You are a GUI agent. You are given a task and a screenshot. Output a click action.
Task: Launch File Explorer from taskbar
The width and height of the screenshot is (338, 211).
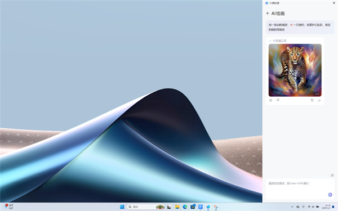pyautogui.click(x=177, y=207)
